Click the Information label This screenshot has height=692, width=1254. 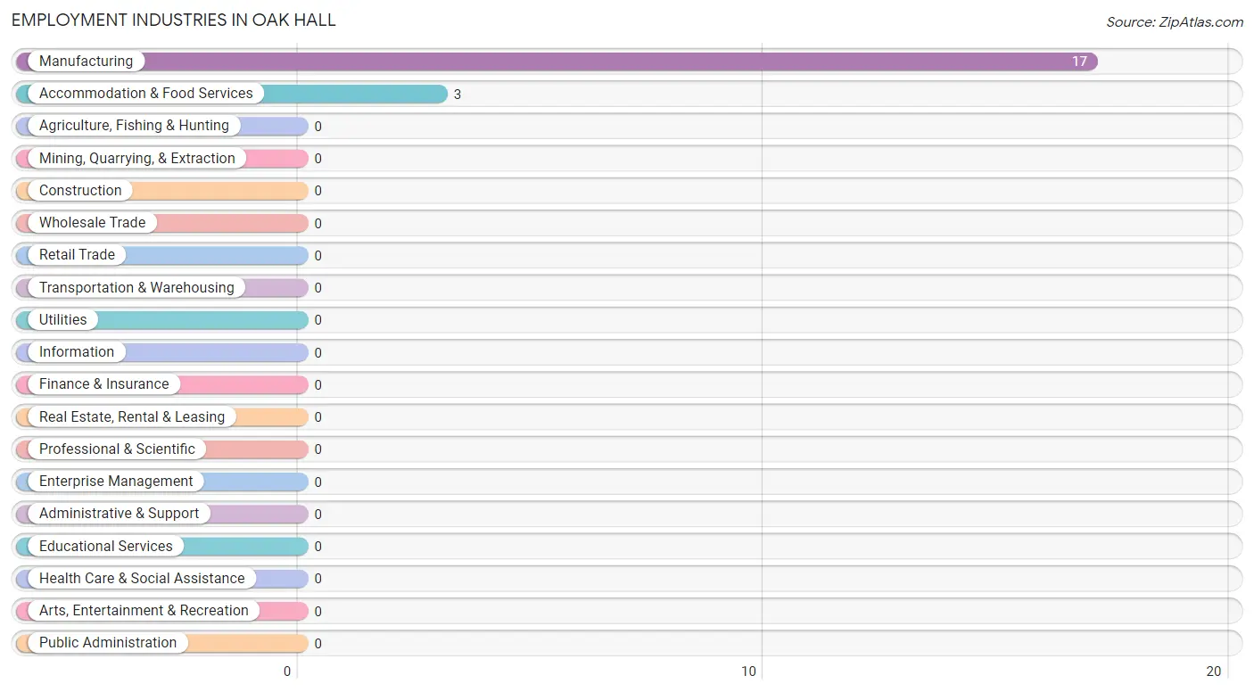click(77, 351)
